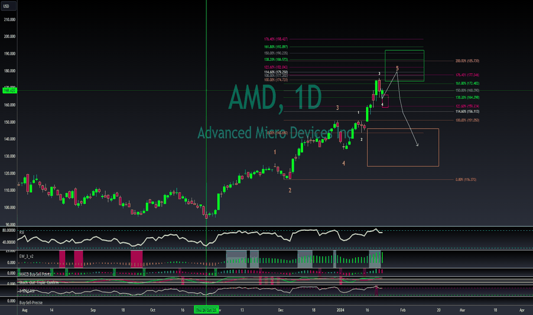The height and width of the screenshot is (315, 533).
Task: Select the 138.20% (164.298) Fibonacci level label
Action: click(467, 97)
